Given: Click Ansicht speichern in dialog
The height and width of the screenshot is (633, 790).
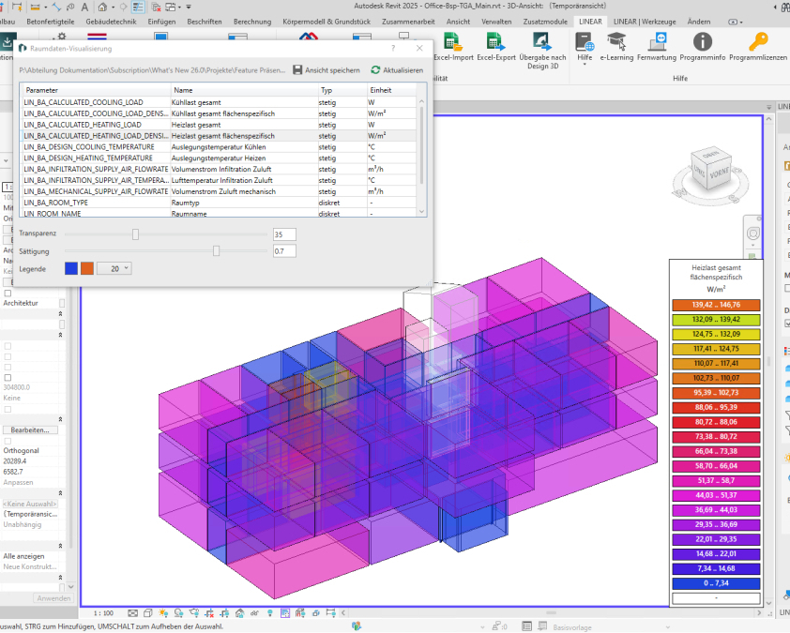Looking at the screenshot, I should point(326,70).
